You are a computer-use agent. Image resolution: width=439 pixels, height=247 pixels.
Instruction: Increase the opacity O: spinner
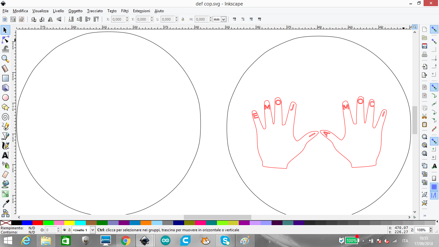click(58, 229)
